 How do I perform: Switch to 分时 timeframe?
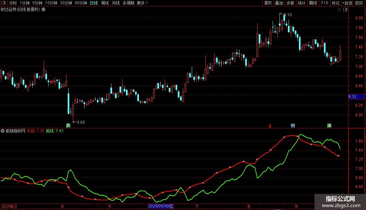coord(13,3)
